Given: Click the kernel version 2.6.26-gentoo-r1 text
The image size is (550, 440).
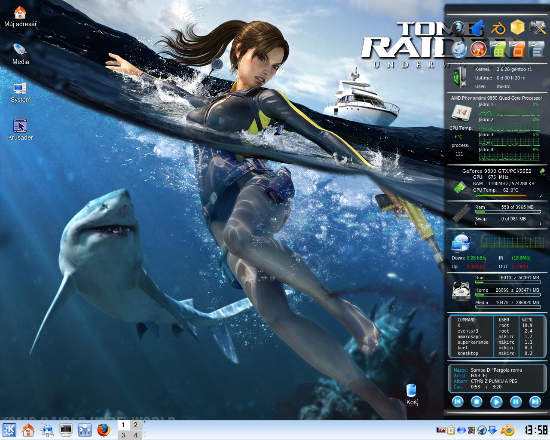Looking at the screenshot, I should (x=514, y=69).
